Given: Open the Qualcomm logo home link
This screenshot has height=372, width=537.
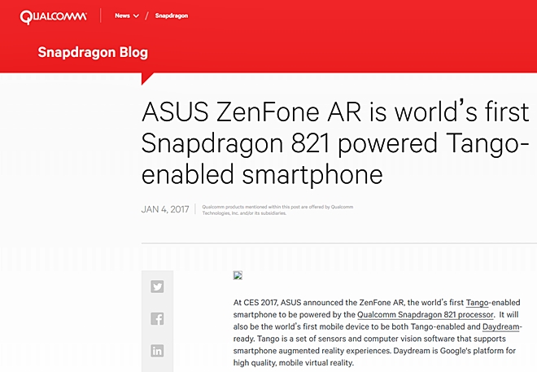Looking at the screenshot, I should (54, 16).
